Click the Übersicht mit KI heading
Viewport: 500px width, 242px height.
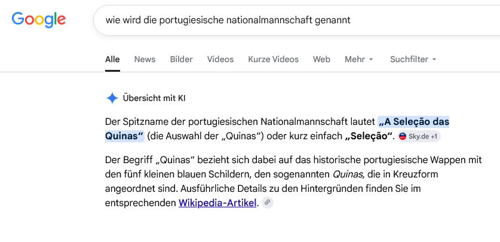pyautogui.click(x=154, y=98)
